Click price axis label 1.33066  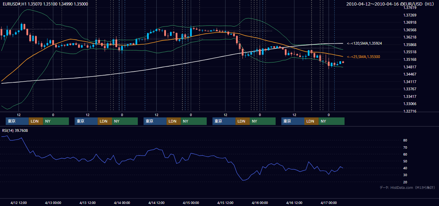(x=410, y=104)
